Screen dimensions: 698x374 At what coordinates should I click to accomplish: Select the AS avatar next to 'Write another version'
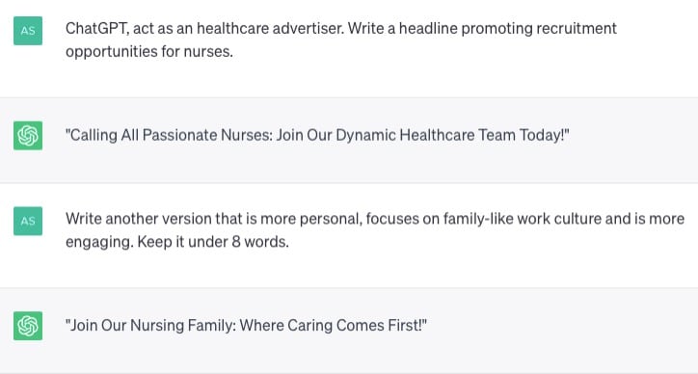(28, 221)
